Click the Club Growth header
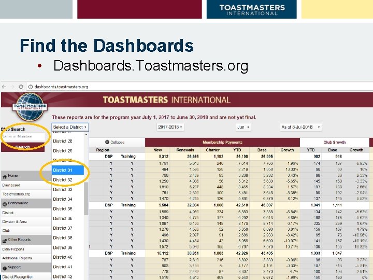The image size is (373, 280). click(335, 142)
